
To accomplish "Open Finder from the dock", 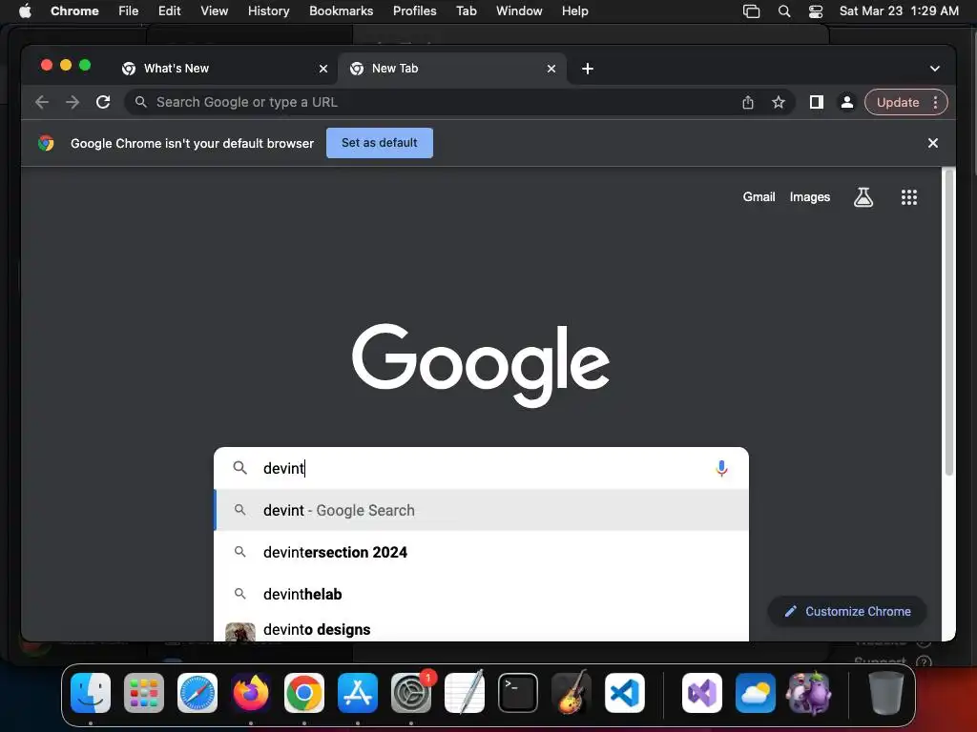I will click(x=91, y=693).
